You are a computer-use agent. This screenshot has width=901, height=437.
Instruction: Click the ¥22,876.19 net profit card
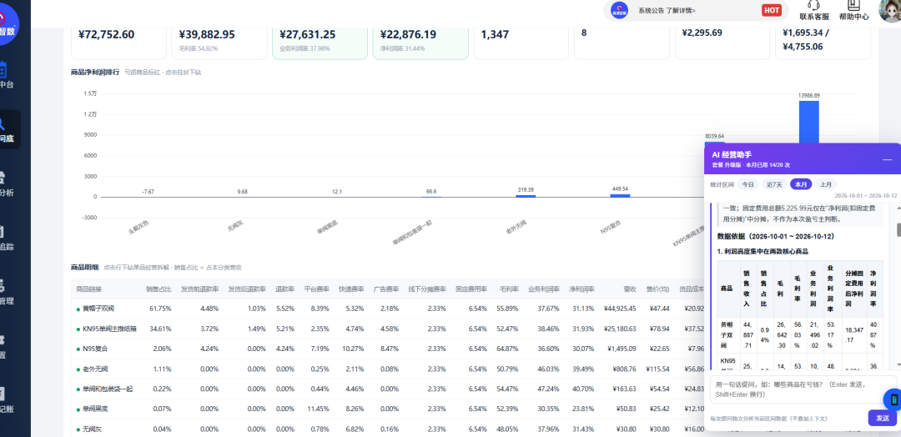[x=420, y=43]
